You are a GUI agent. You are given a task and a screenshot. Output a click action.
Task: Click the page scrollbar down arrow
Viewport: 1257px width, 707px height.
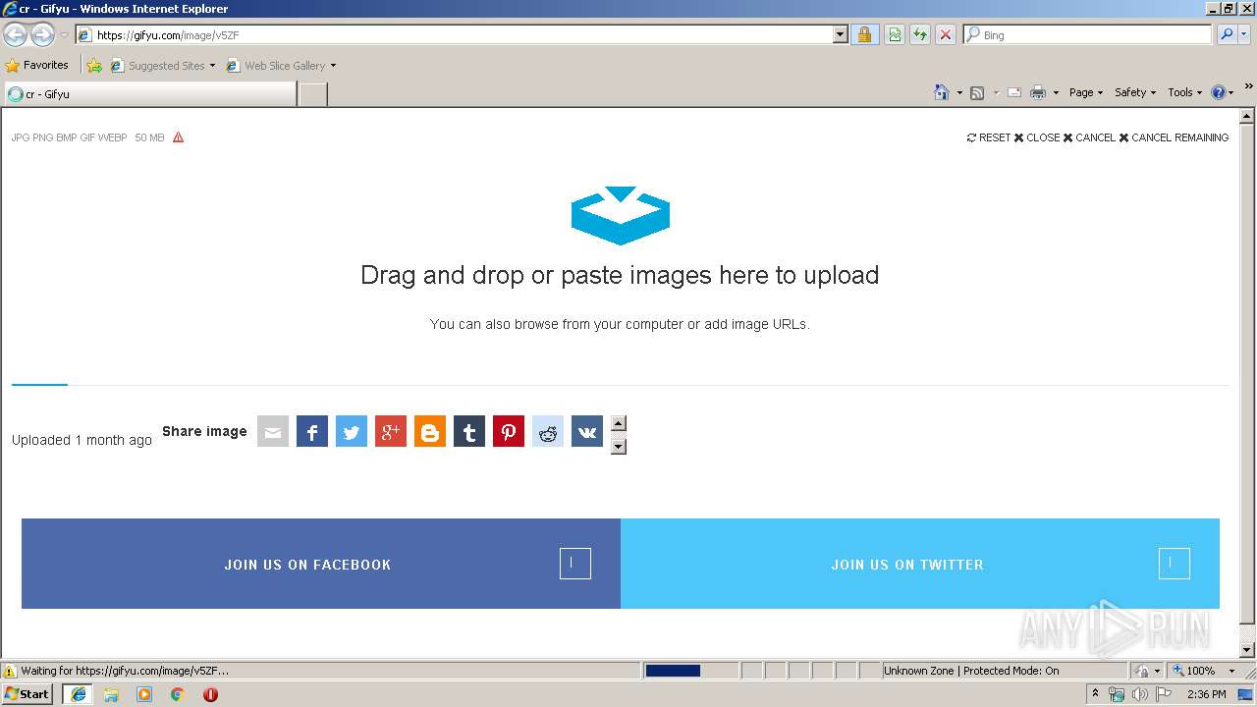point(1248,650)
